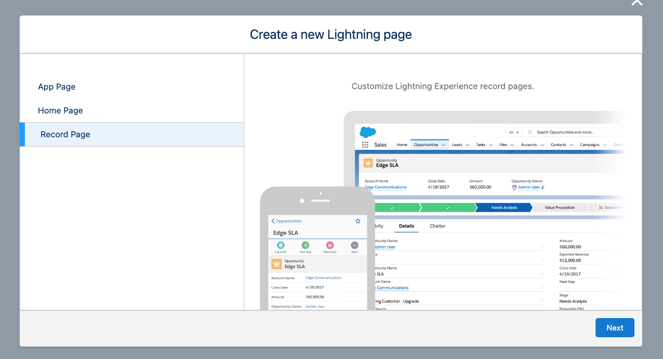Click the New Event calendar icon
The width and height of the screenshot is (663, 359).
tap(329, 245)
